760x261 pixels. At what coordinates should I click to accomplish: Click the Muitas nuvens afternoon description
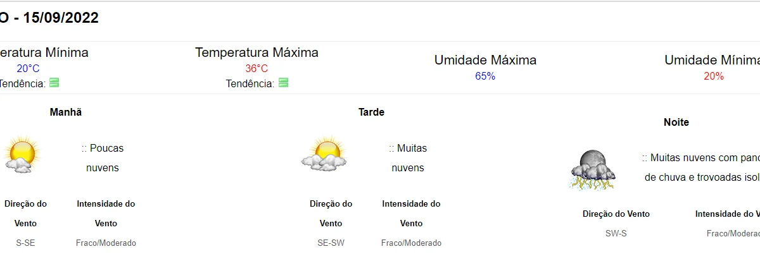[x=408, y=158]
